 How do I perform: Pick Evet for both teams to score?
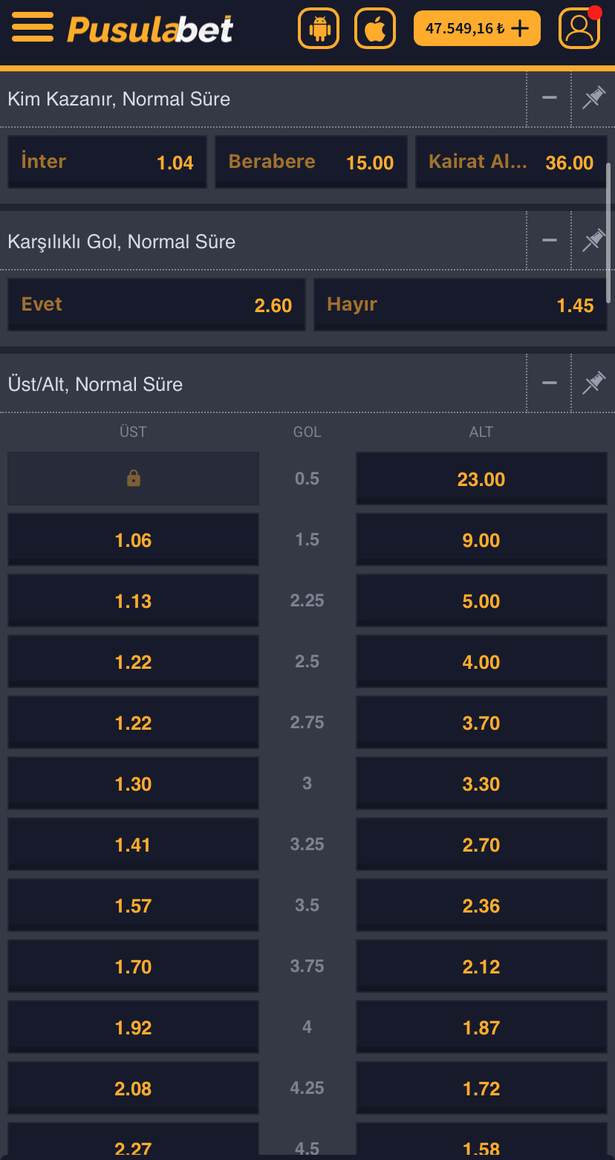click(157, 305)
